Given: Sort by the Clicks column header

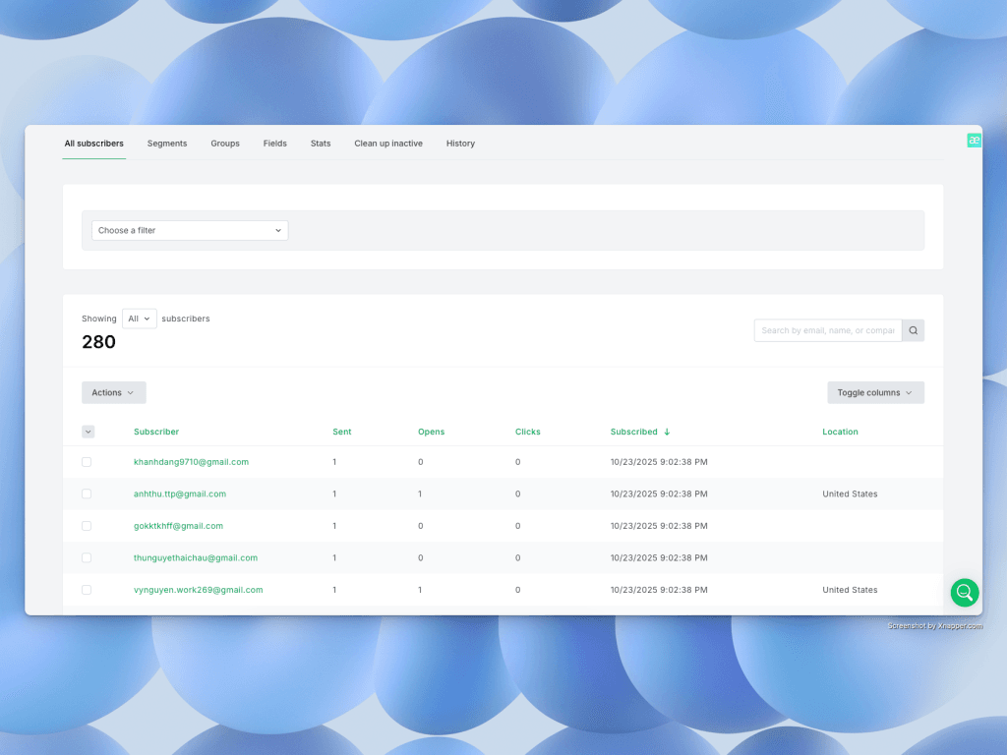Looking at the screenshot, I should coord(527,433).
